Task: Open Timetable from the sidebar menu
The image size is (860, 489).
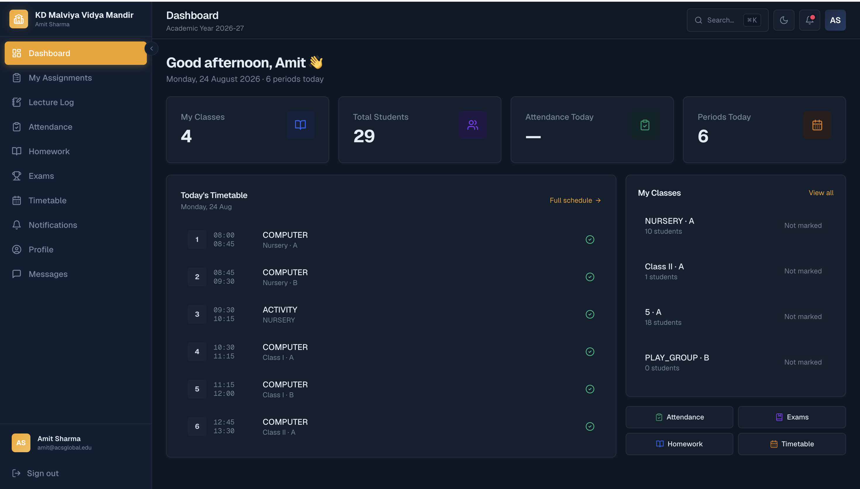Action: (76, 200)
